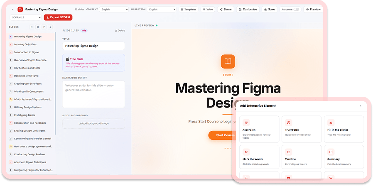Add new slide with plus button

(50, 27)
